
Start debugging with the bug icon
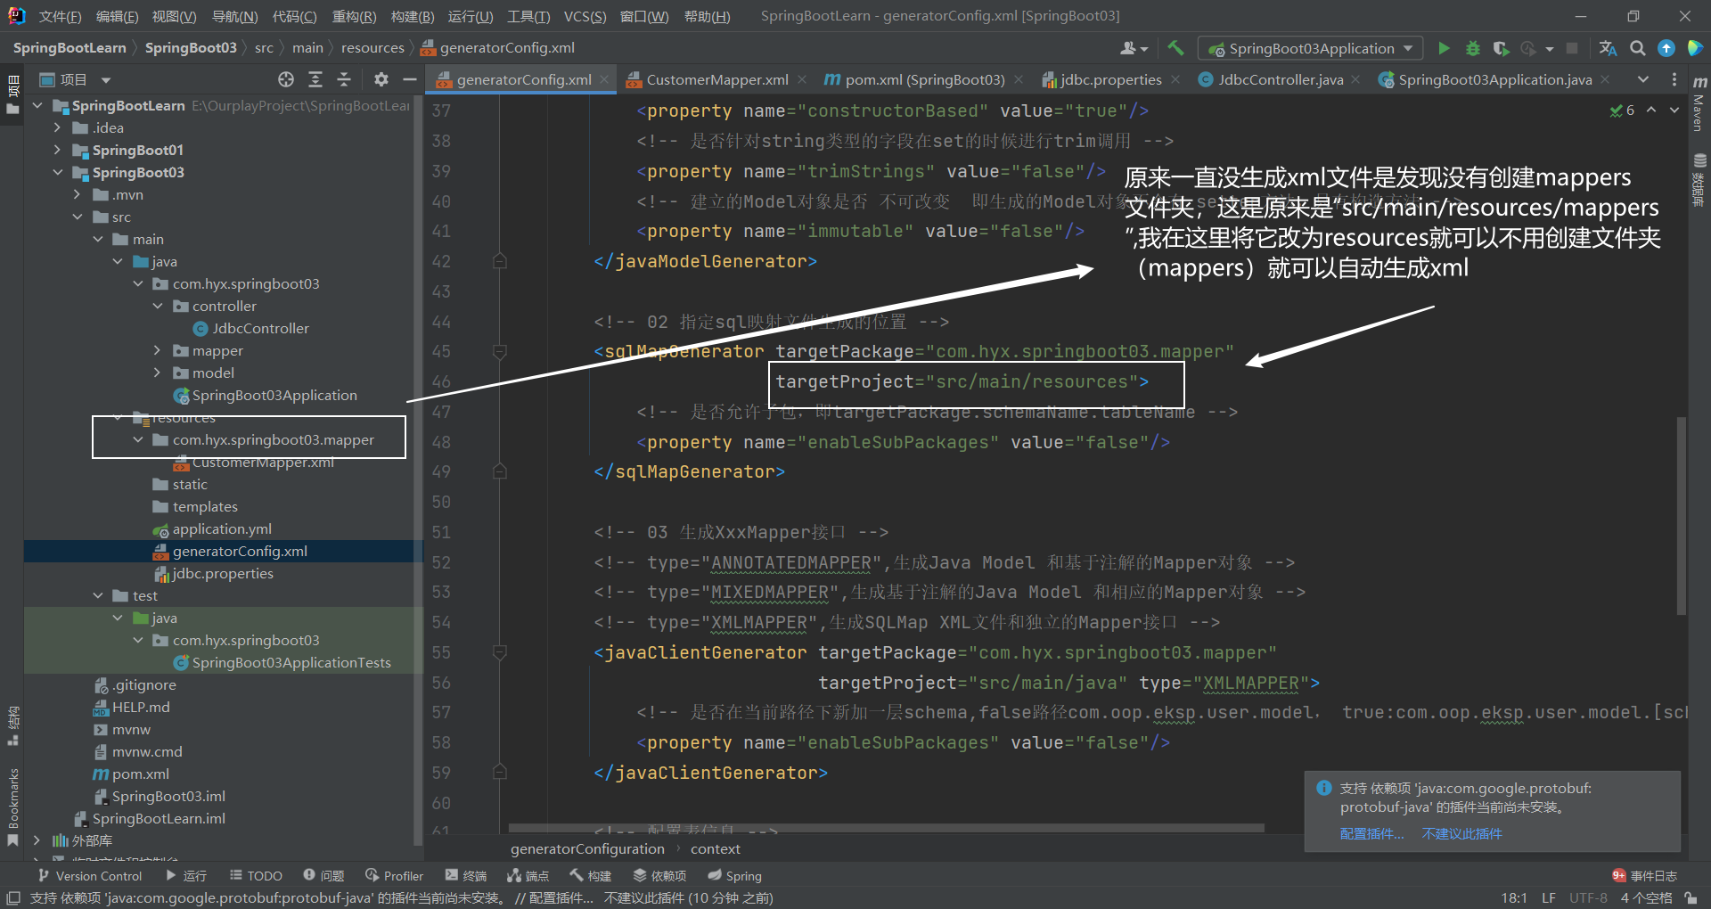tap(1472, 48)
